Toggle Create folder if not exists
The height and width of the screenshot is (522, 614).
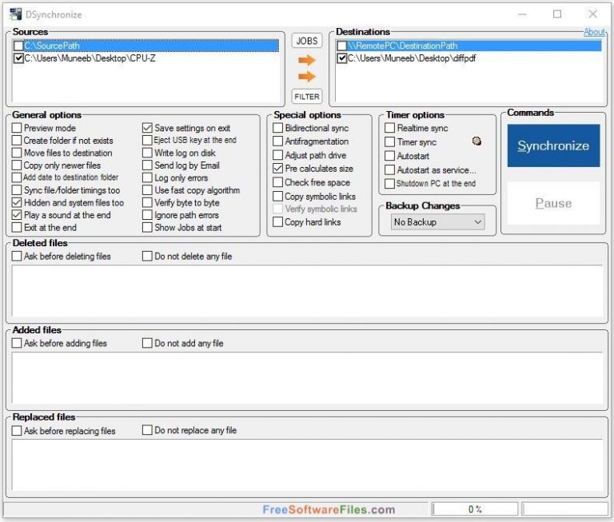(x=17, y=140)
